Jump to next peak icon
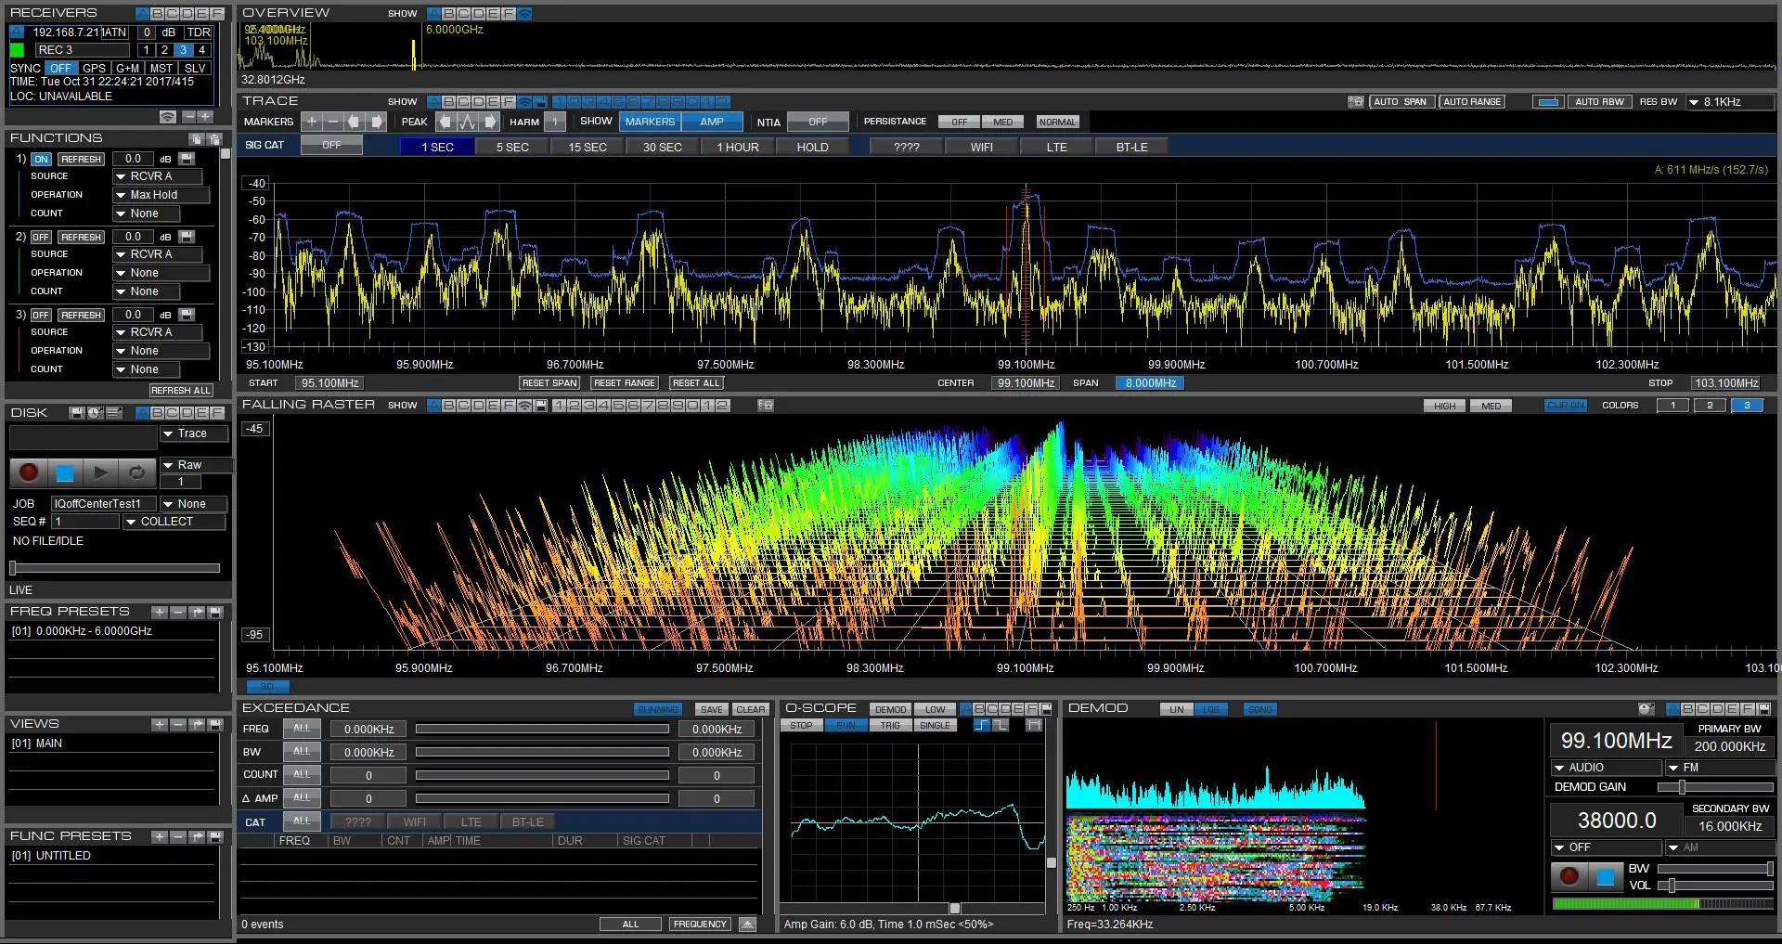 (489, 122)
